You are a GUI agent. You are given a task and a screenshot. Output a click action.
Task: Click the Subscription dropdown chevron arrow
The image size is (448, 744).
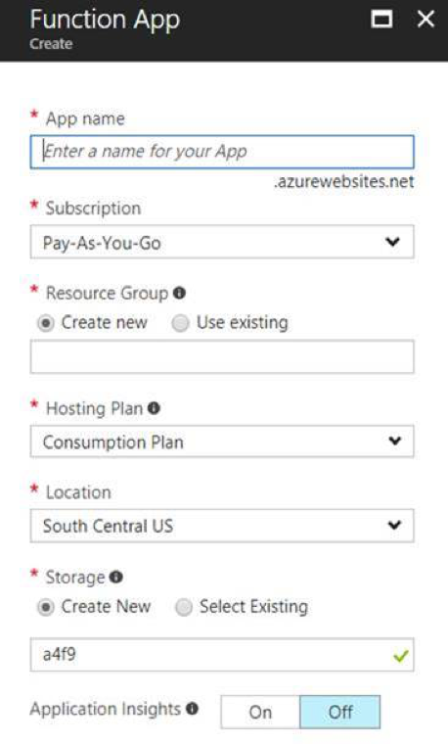[x=393, y=242]
